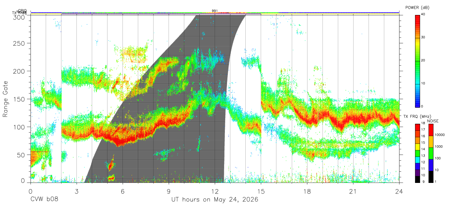The height and width of the screenshot is (207, 449).
Task: Click the purple 10 MHz swatch in TX FRQ
Action: [417, 172]
